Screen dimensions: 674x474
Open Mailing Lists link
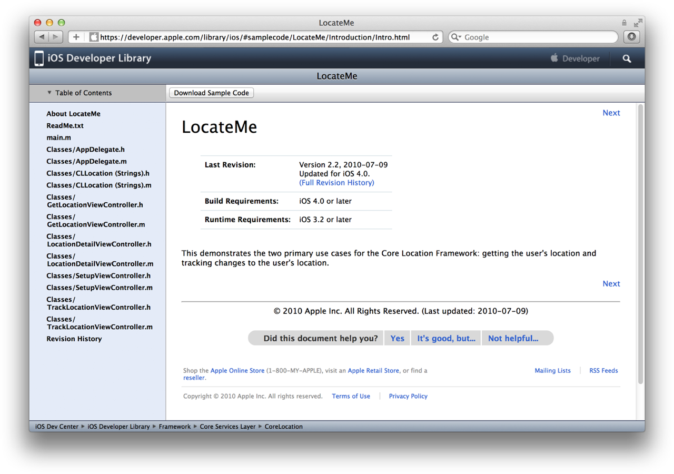tap(552, 371)
